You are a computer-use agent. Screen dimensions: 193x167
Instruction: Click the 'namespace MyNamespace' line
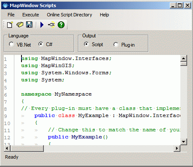coord(56,94)
